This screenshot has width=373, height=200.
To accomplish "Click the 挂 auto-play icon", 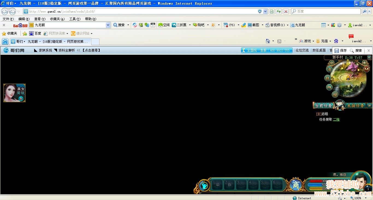I will pyautogui.click(x=327, y=78).
